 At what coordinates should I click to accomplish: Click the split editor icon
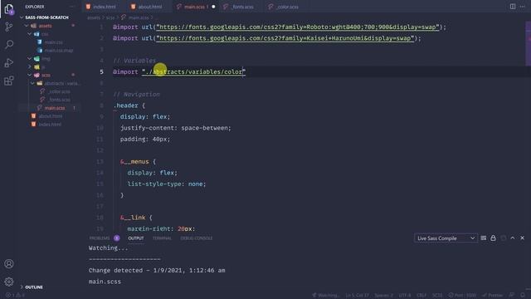point(513,7)
